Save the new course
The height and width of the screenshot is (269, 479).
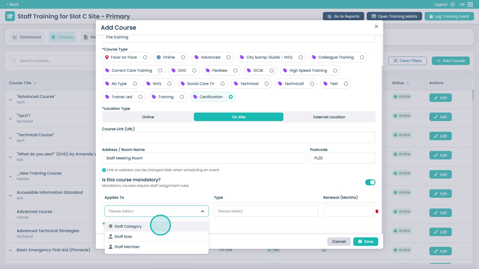(x=366, y=242)
